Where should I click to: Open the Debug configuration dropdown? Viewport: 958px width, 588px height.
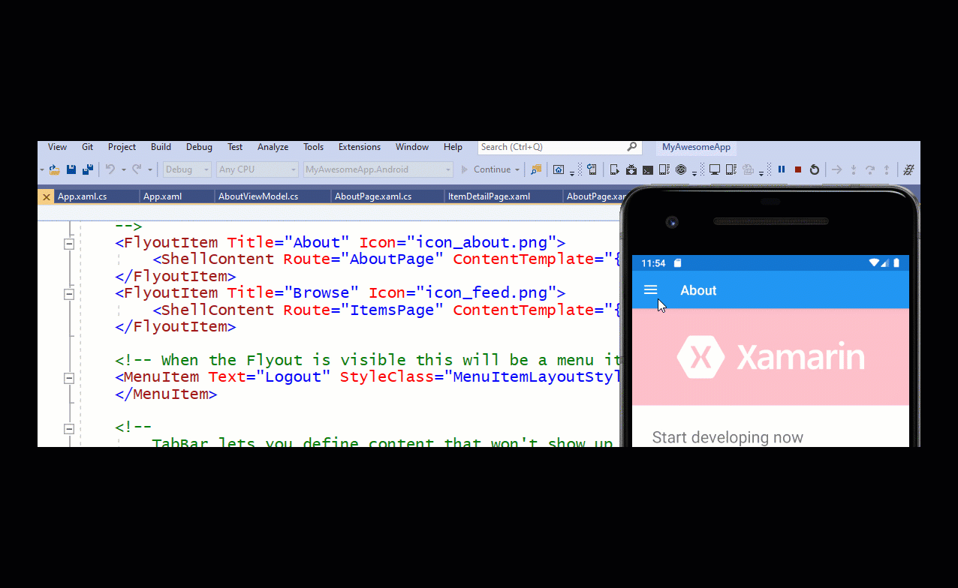coord(187,169)
